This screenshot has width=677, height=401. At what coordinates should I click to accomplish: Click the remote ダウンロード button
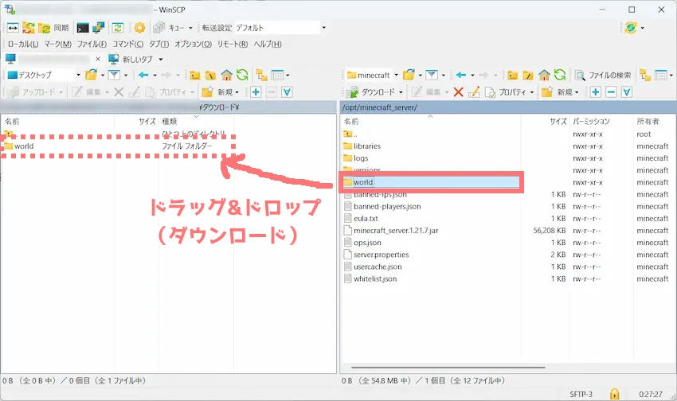coord(371,91)
